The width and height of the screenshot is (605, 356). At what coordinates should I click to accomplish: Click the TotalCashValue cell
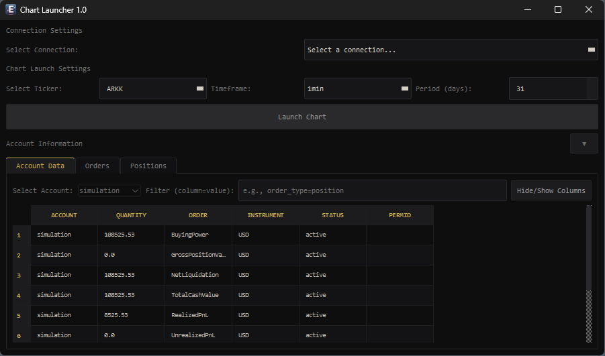pos(198,295)
